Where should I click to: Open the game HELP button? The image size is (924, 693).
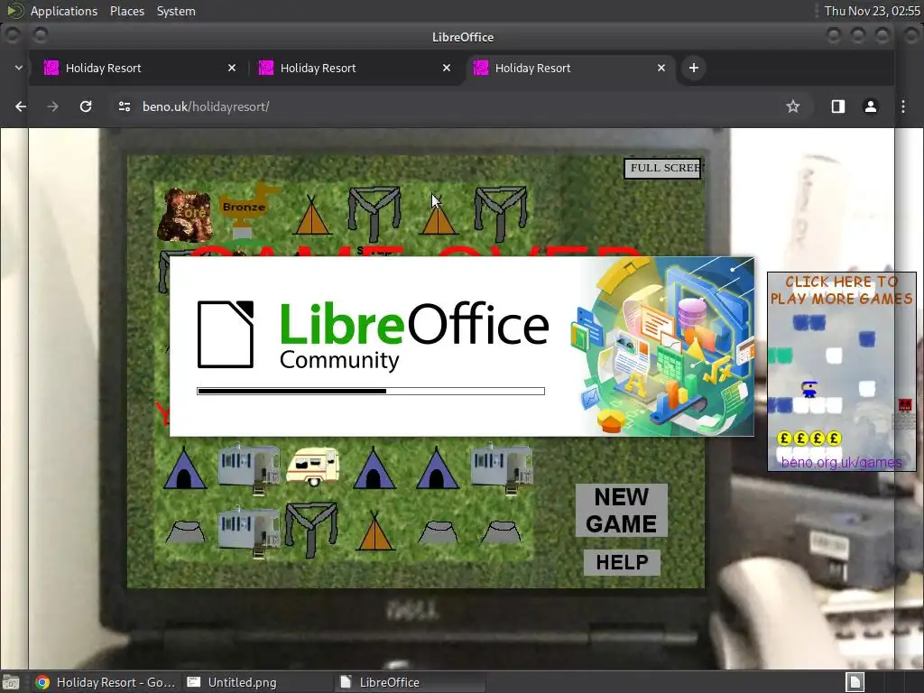pos(622,562)
